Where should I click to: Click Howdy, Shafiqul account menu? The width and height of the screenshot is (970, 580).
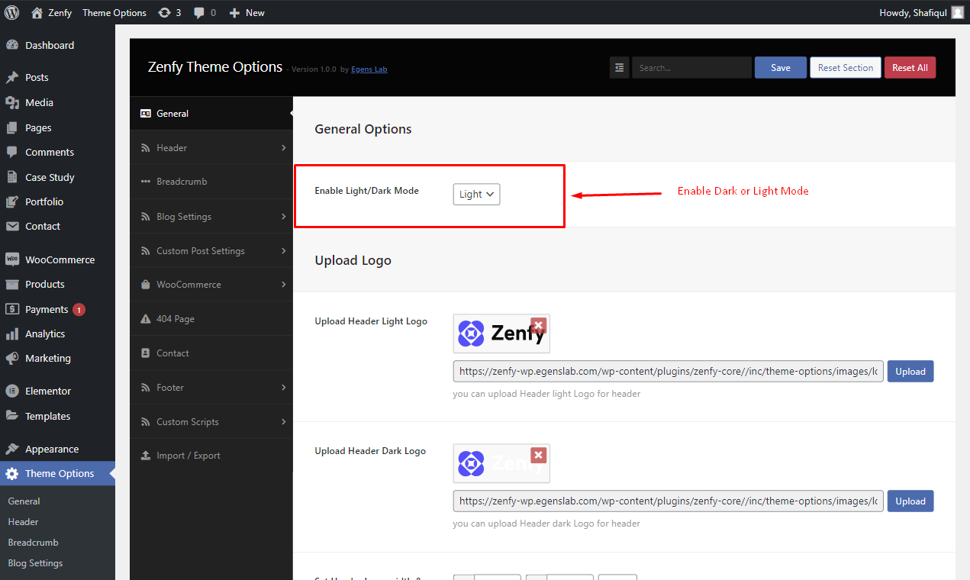(921, 12)
